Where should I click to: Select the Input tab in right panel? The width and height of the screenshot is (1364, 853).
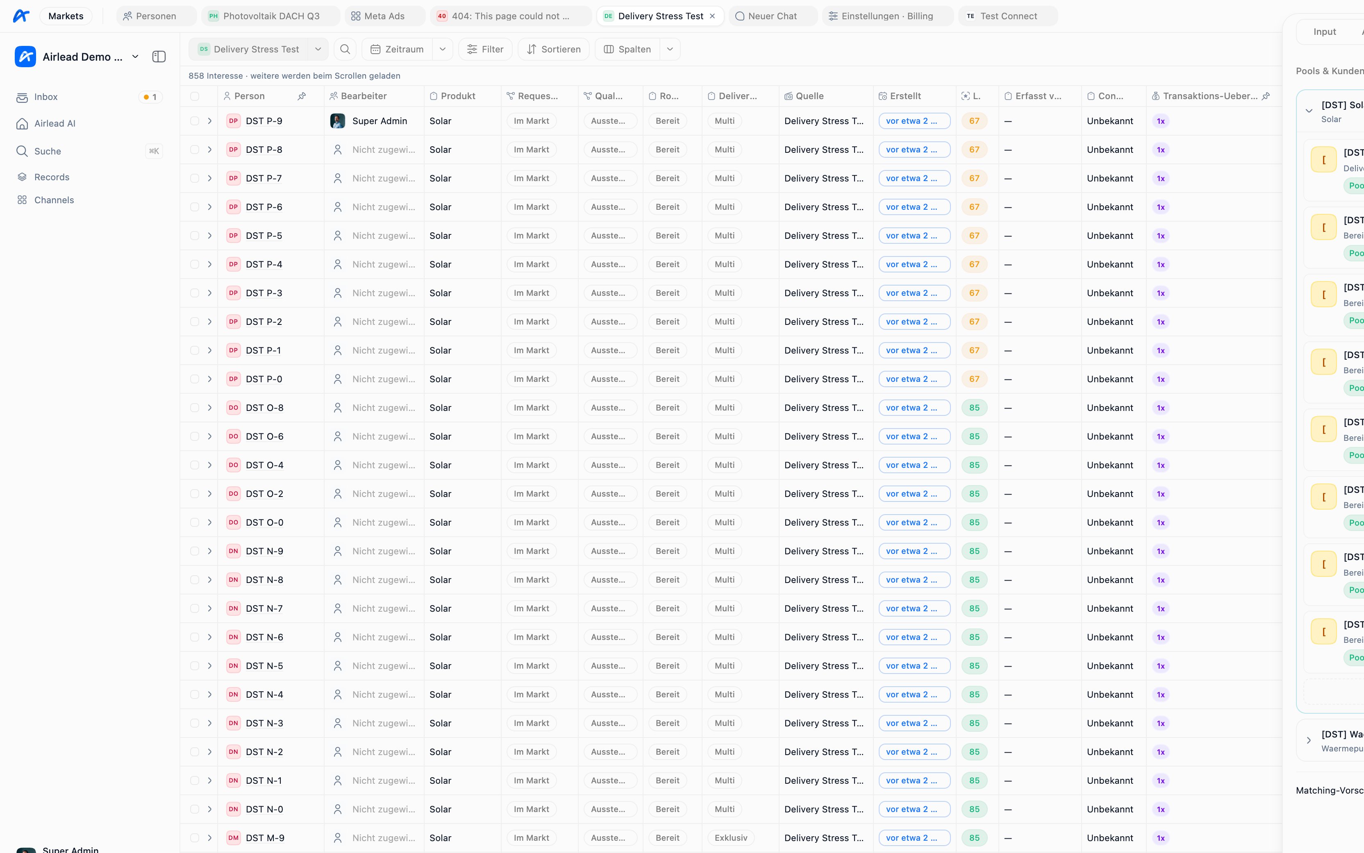1324,32
